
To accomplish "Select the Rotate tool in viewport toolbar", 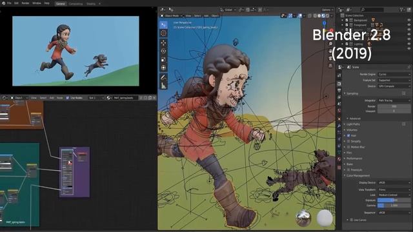I will 163,51.
